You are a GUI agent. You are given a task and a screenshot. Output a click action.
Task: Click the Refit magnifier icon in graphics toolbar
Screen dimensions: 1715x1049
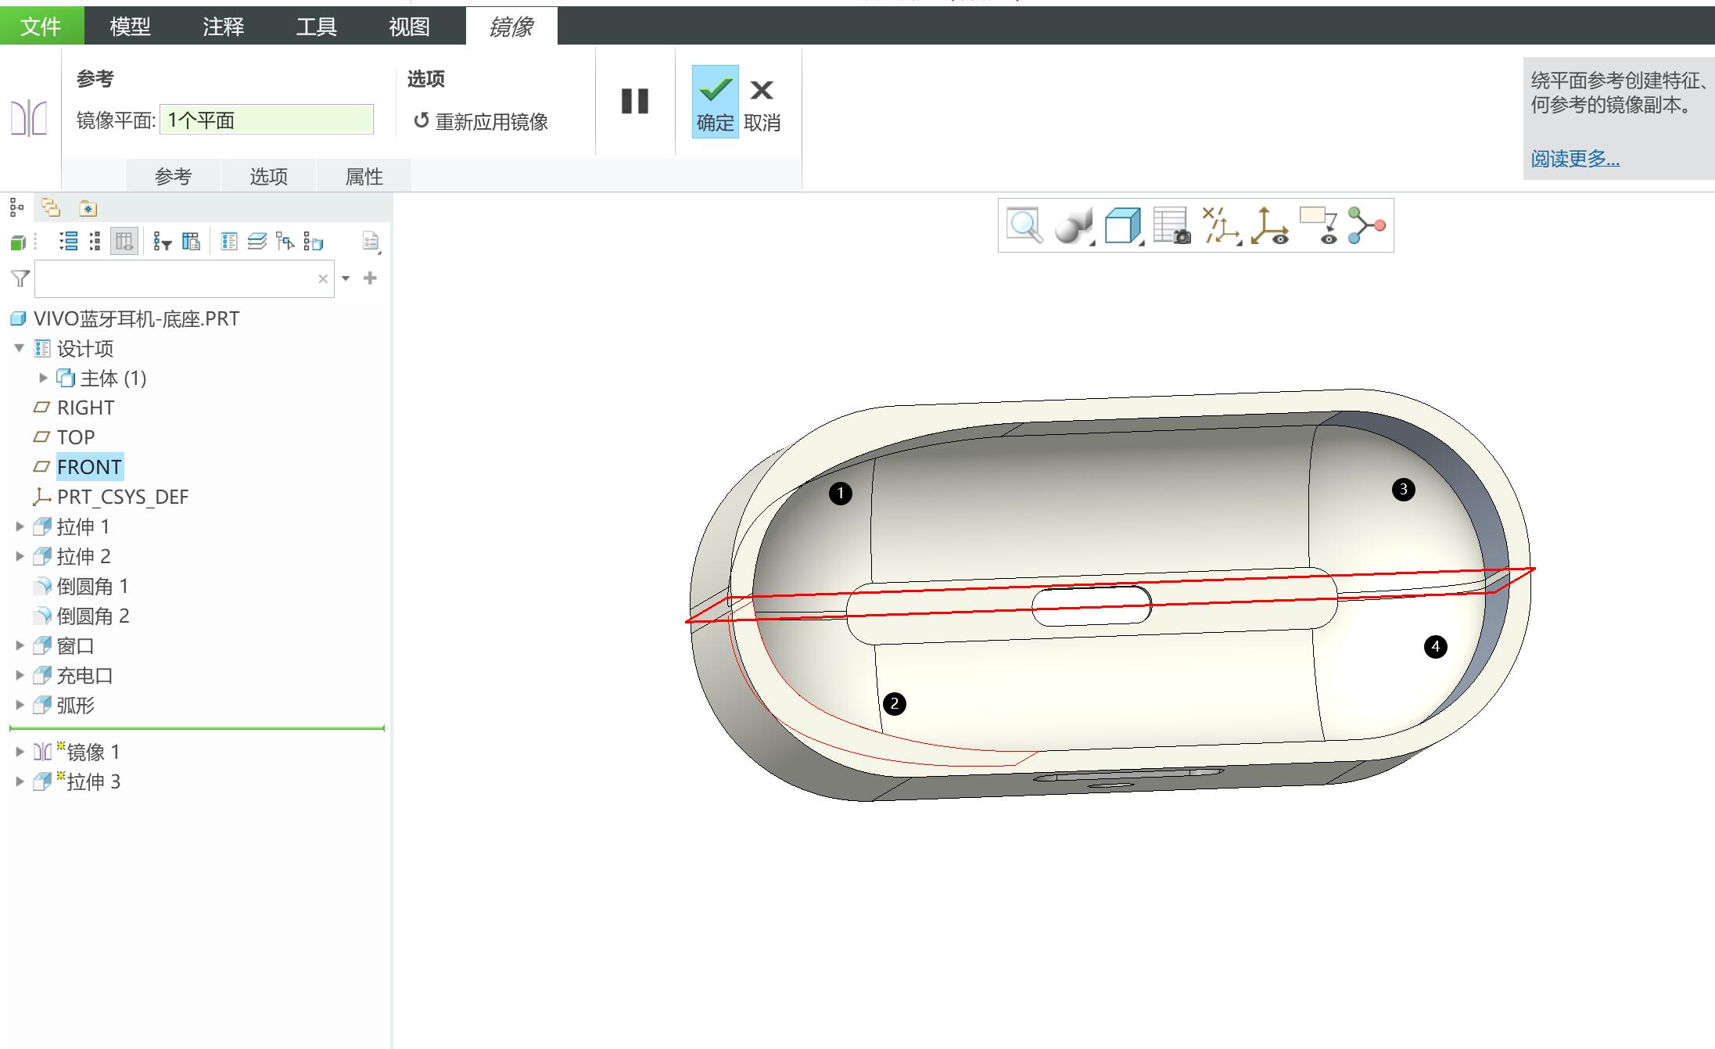[1024, 226]
